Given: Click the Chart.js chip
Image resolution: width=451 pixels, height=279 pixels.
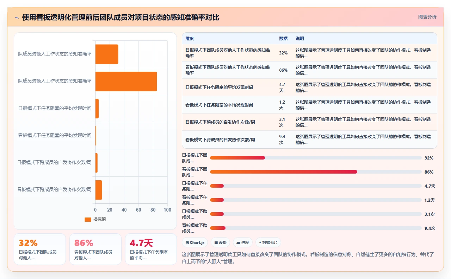Looking at the screenshot, I should [x=195, y=242].
